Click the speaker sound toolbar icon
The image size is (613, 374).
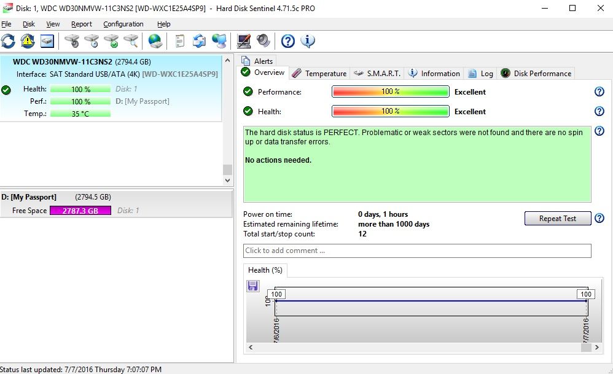263,41
